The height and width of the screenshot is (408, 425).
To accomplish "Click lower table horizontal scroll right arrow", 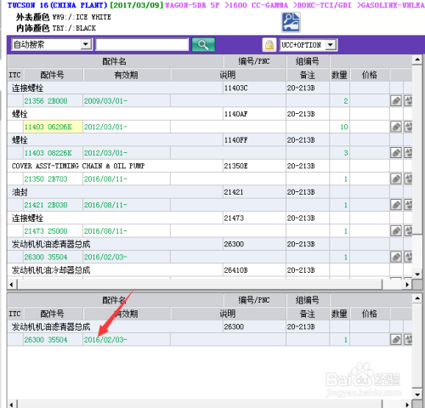I will pos(407,405).
